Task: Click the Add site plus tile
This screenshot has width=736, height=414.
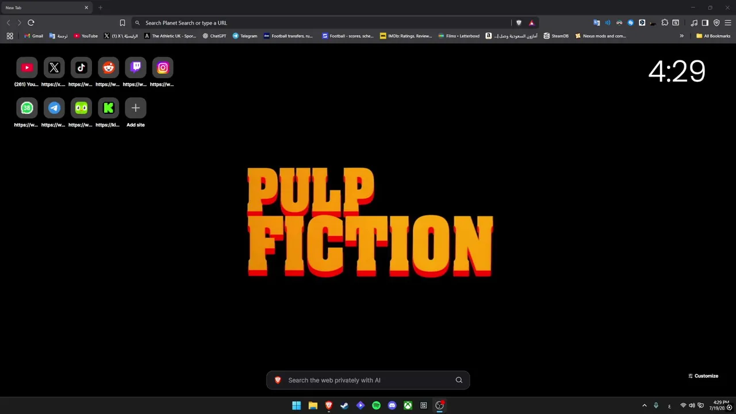Action: coord(136,108)
